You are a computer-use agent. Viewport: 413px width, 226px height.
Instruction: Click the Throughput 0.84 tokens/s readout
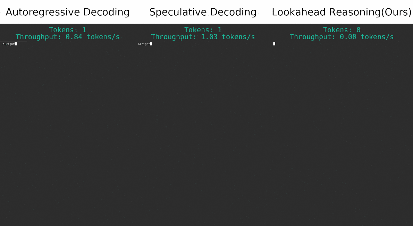tap(67, 37)
